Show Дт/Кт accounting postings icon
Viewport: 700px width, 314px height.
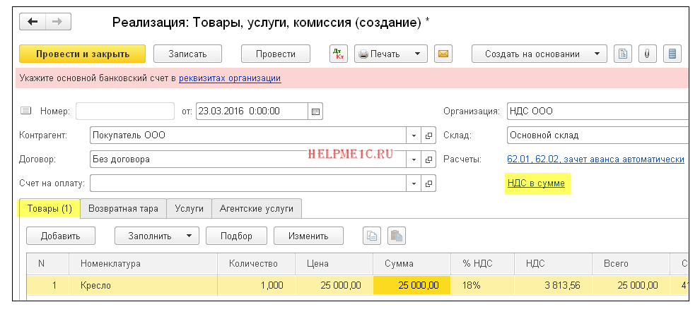click(x=339, y=54)
